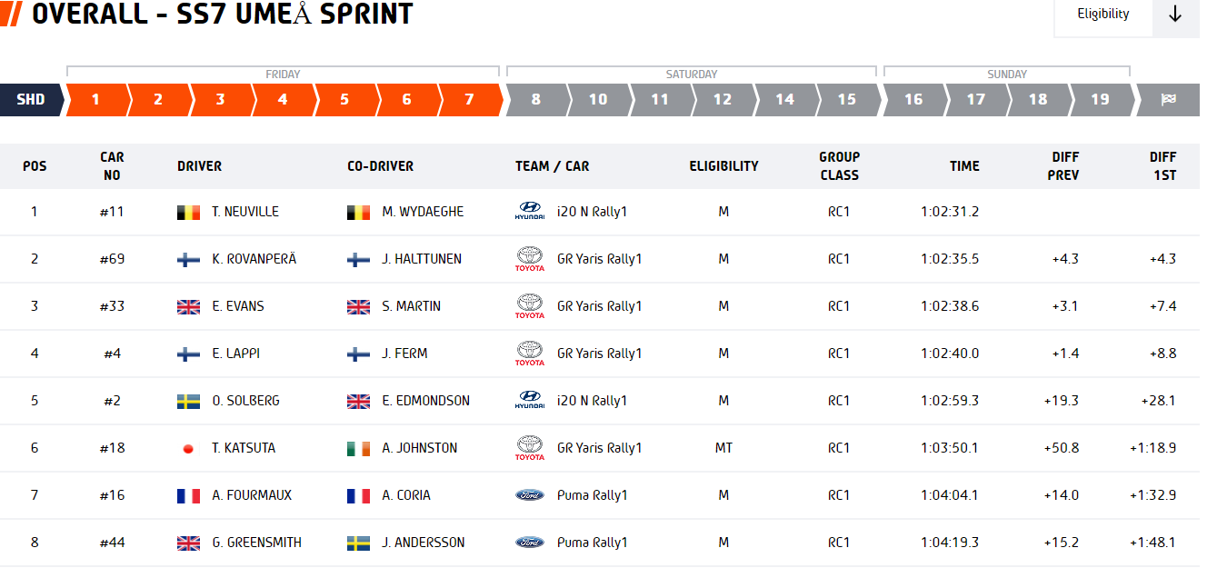Click the Toyota logo in Rovanperä row

click(529, 259)
